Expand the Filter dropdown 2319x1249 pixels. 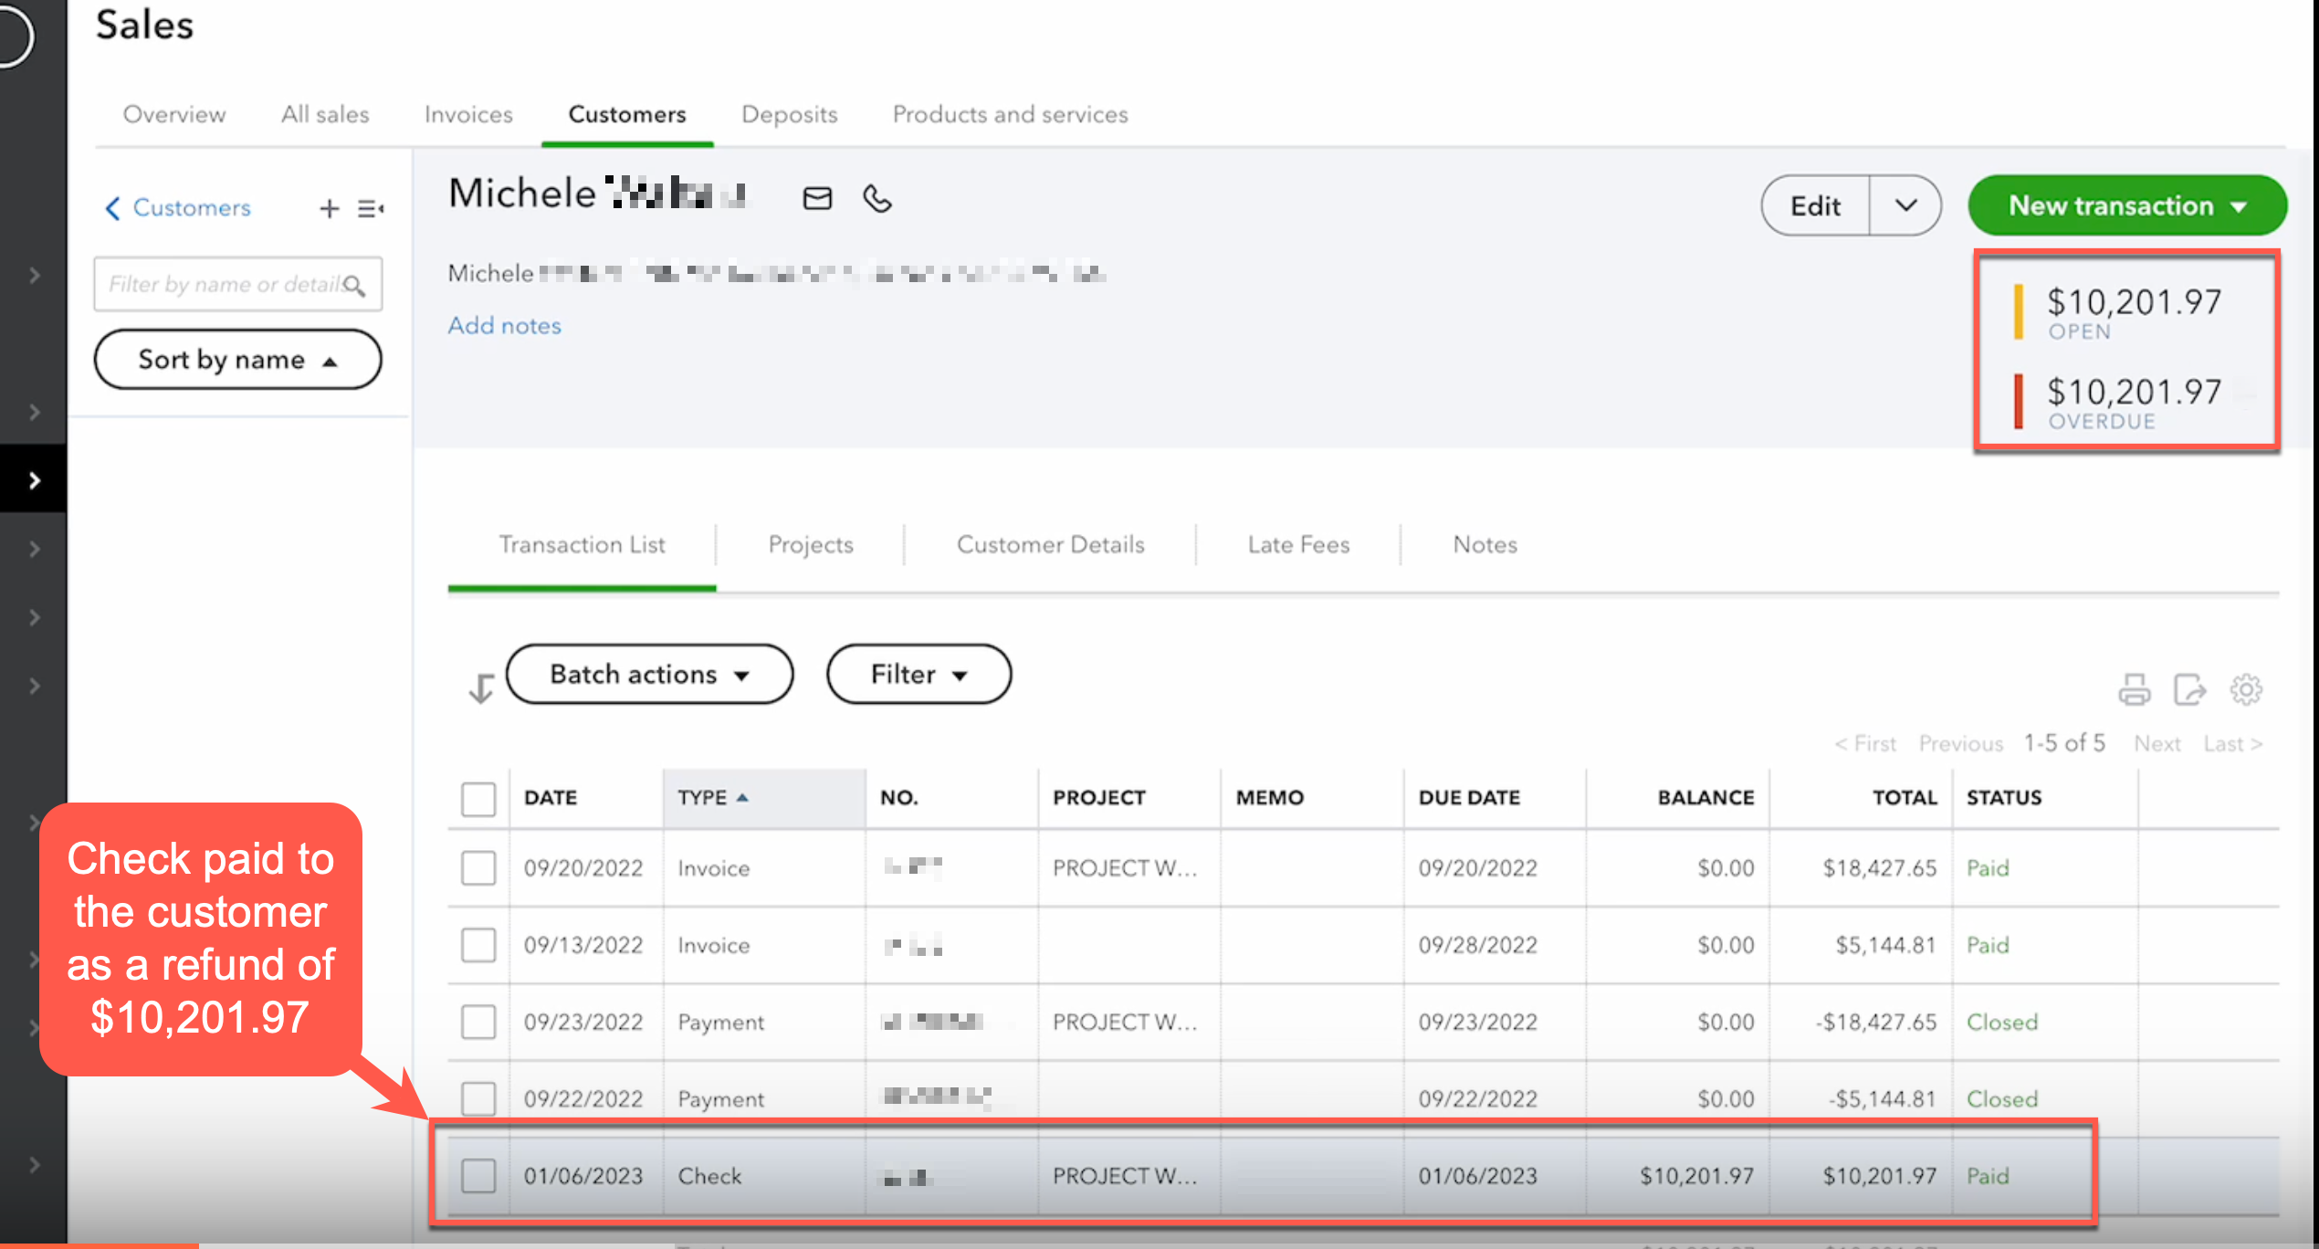coord(918,675)
